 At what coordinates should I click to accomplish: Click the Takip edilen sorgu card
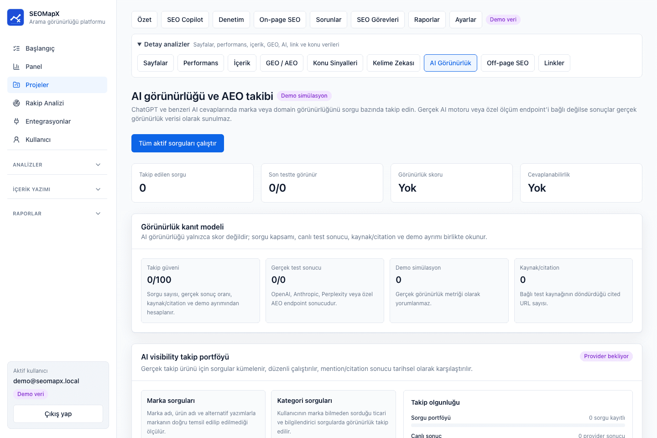(193, 183)
